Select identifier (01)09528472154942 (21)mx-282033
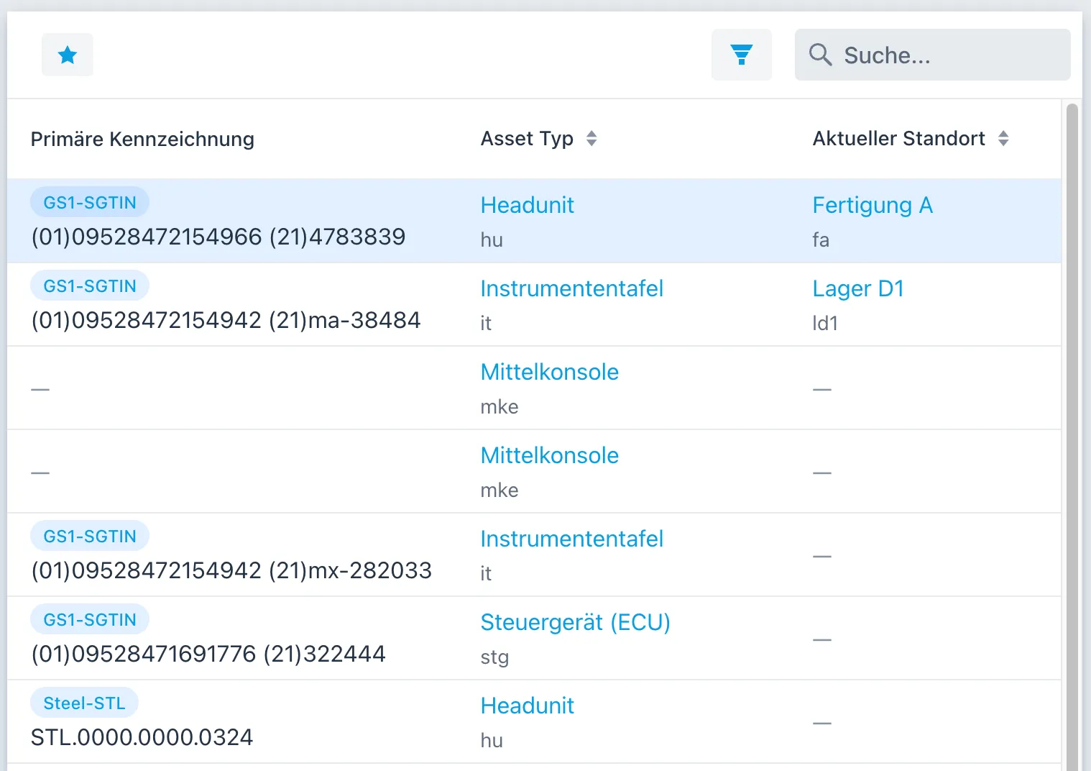 click(231, 570)
